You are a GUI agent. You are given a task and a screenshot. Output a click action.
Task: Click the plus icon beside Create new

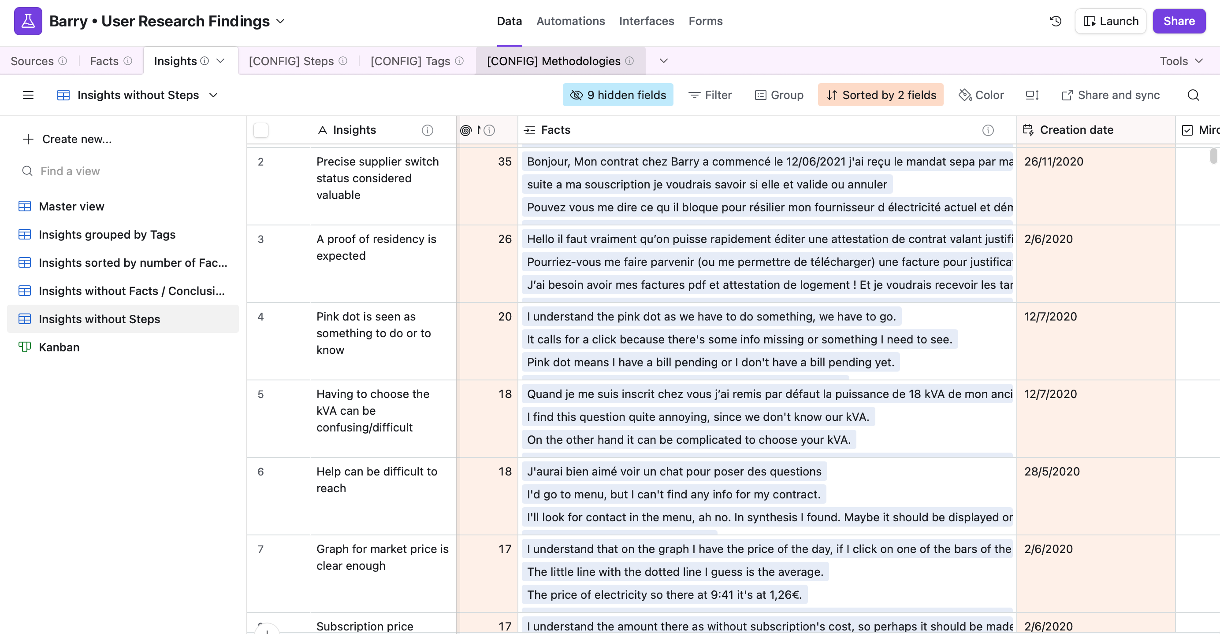[28, 139]
